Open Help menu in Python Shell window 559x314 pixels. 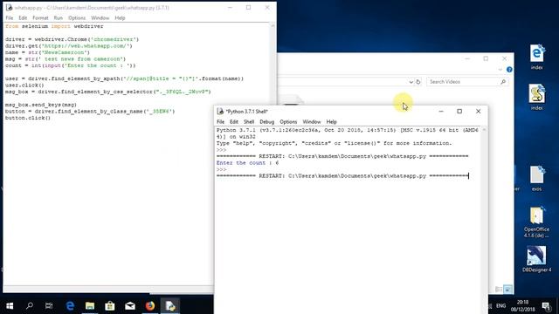331,122
